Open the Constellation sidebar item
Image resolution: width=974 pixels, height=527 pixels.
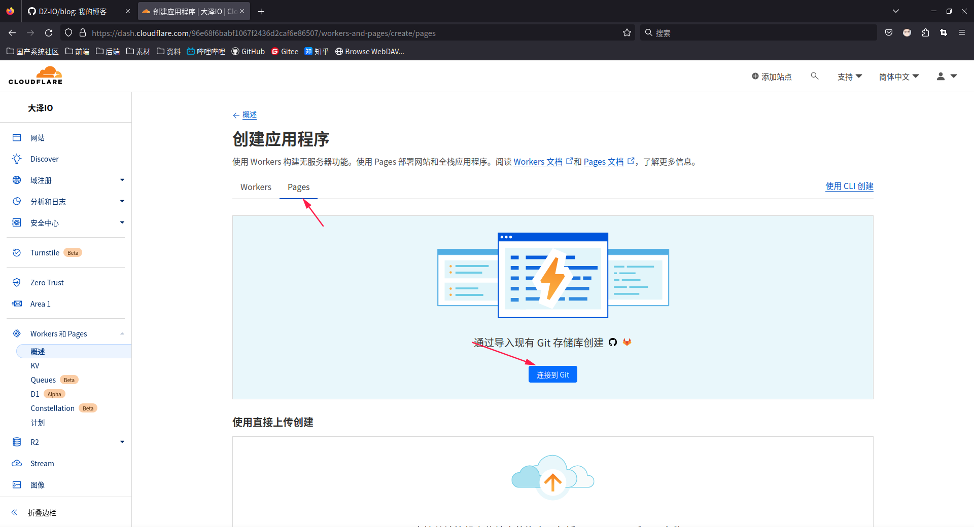[52, 408]
